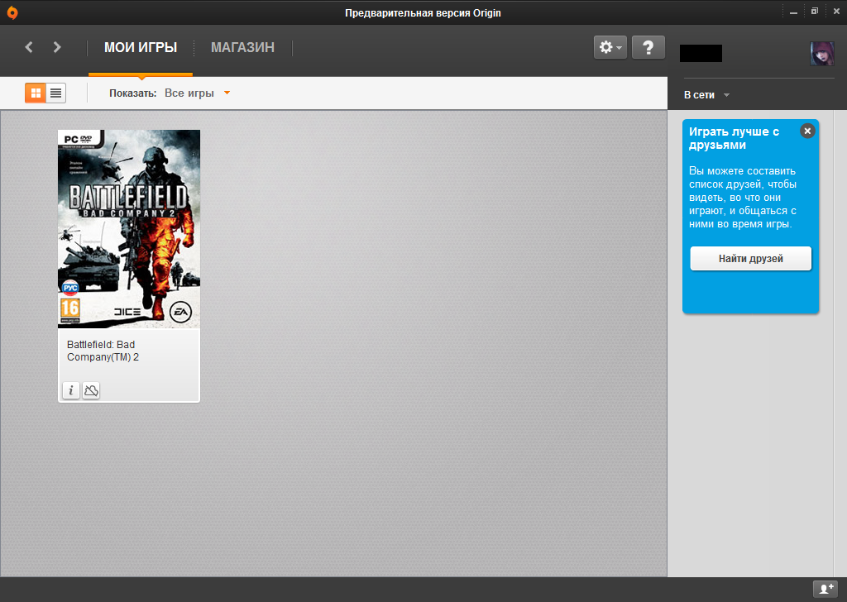847x602 pixels.
Task: Open the МОИ ИГРЫ tab
Action: tap(141, 47)
